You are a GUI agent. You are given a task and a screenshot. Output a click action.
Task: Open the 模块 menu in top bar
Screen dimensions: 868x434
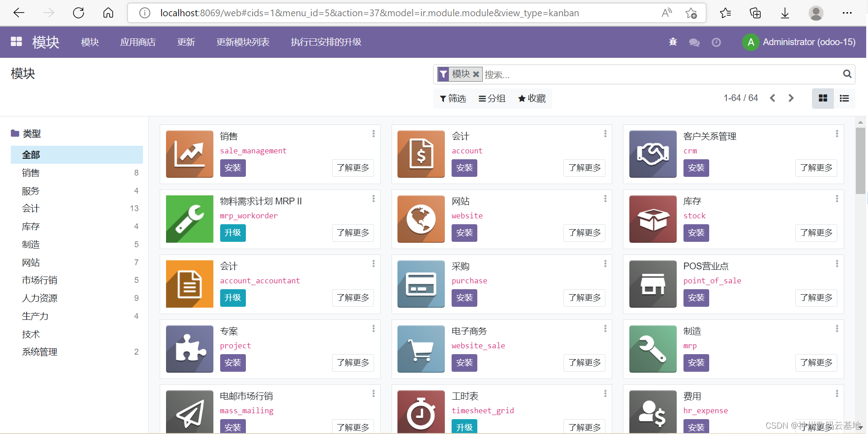[x=90, y=42]
